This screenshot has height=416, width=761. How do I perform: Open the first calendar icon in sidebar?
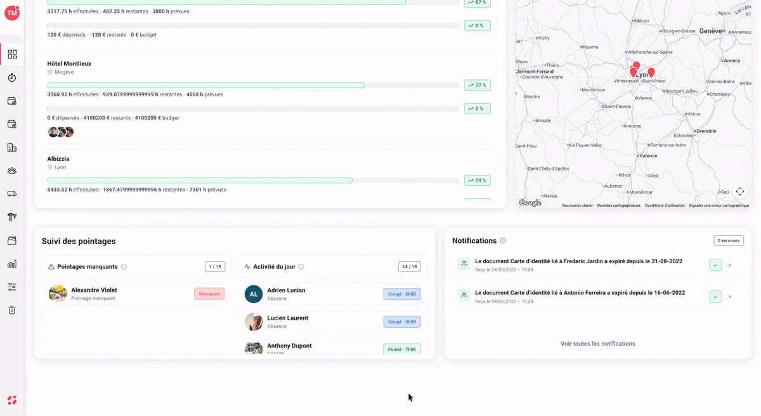12,101
